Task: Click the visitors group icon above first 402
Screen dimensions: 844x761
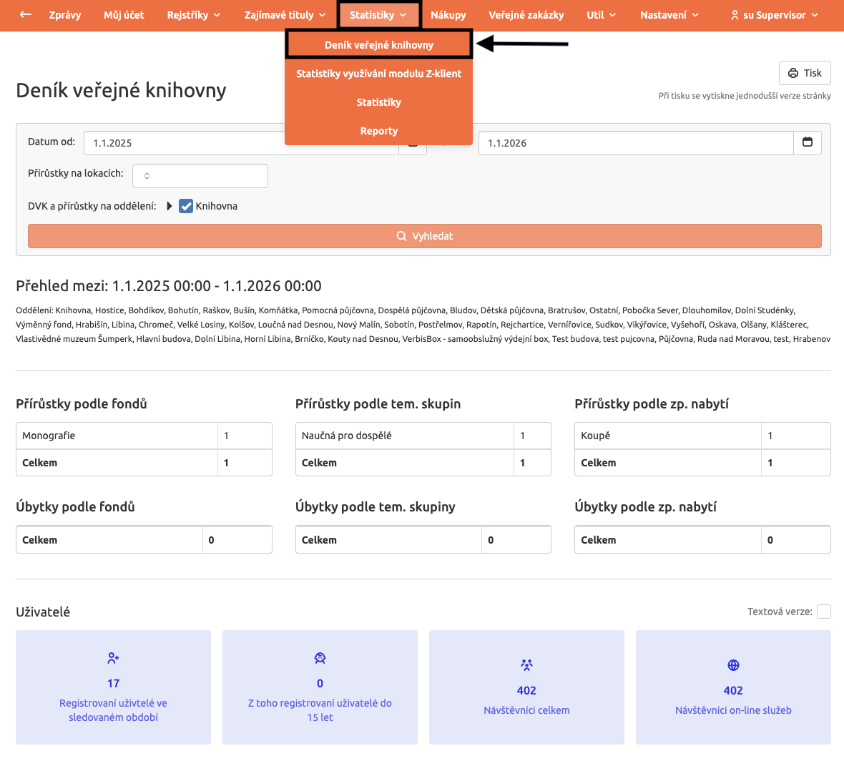Action: [x=526, y=664]
